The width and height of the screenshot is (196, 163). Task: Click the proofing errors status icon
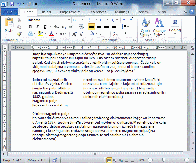[55, 160]
